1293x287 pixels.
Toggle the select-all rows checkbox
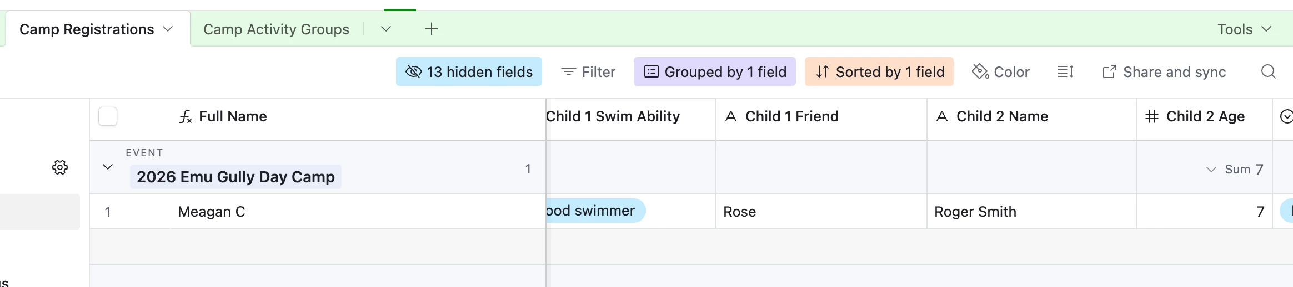(x=108, y=117)
